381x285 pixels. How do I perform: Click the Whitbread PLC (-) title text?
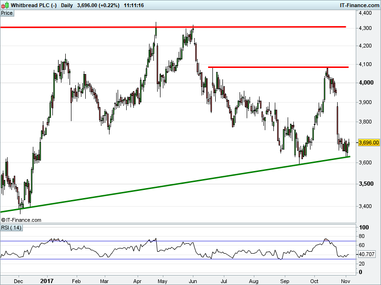pyautogui.click(x=33, y=5)
